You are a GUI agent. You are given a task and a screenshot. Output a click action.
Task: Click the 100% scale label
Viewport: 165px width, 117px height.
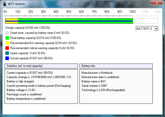[x=132, y=11]
